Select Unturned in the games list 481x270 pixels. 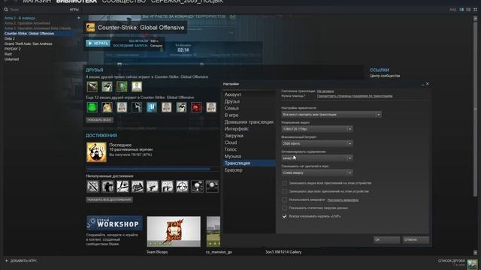coord(12,59)
